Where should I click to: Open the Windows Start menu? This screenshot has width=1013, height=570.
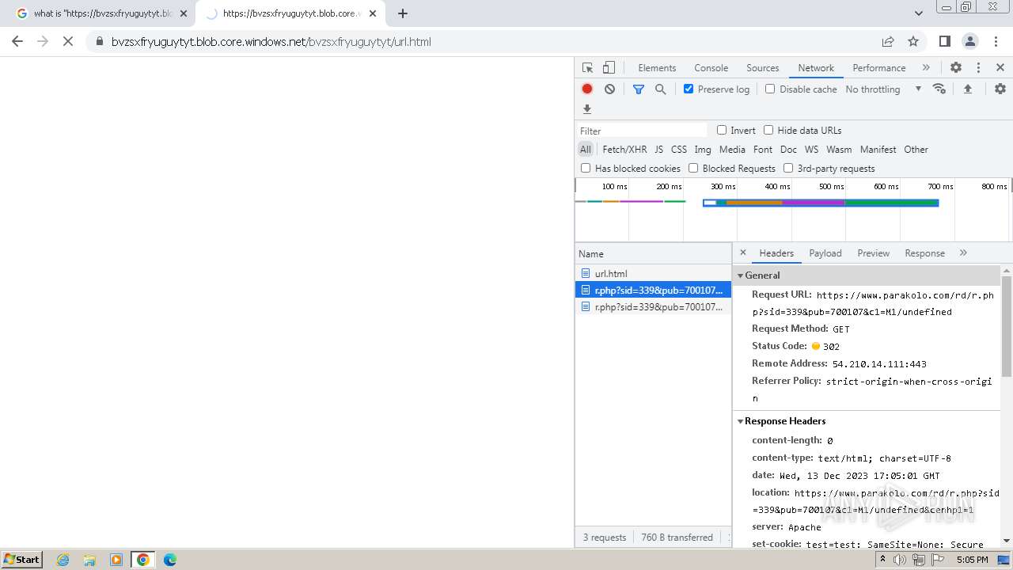pos(21,560)
